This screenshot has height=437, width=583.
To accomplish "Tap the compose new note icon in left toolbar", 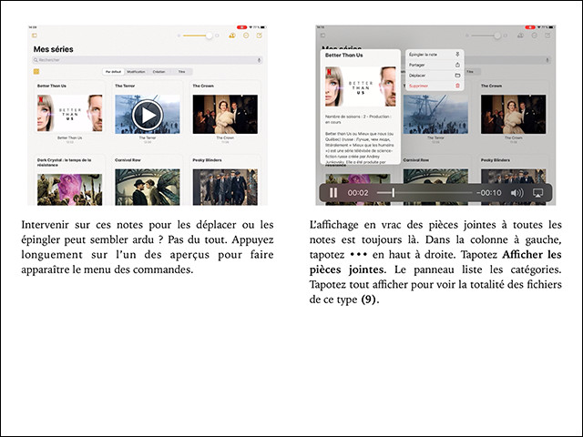I will point(260,36).
